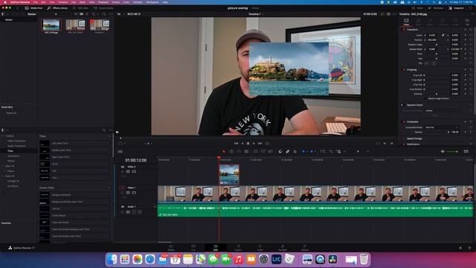Mute the Audio 1 track with M

[x=140, y=212]
